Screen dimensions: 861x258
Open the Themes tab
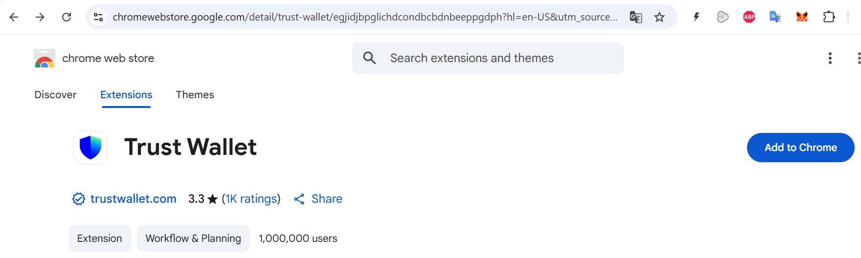point(195,95)
